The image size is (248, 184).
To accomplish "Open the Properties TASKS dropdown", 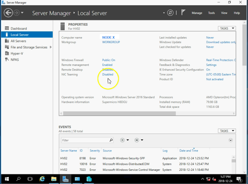I will click(x=227, y=28).
